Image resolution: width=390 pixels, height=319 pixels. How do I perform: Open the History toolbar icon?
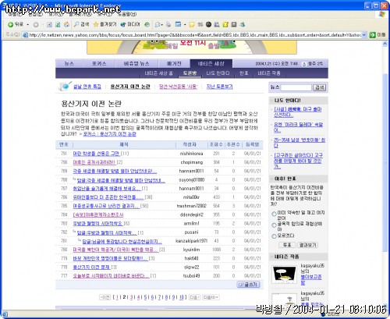147,25
